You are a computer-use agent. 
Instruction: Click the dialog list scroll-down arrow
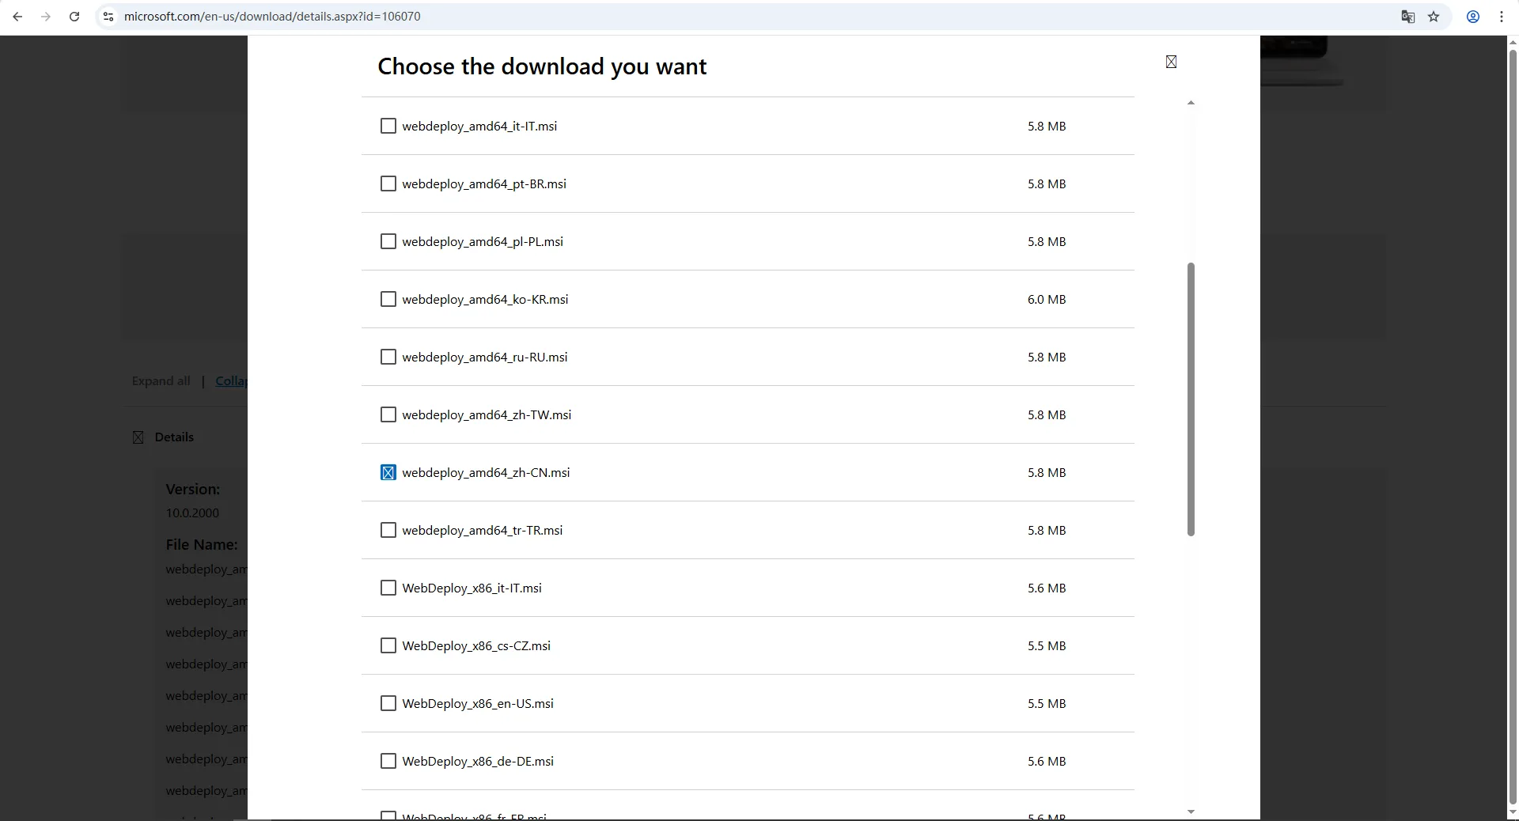[1191, 812]
